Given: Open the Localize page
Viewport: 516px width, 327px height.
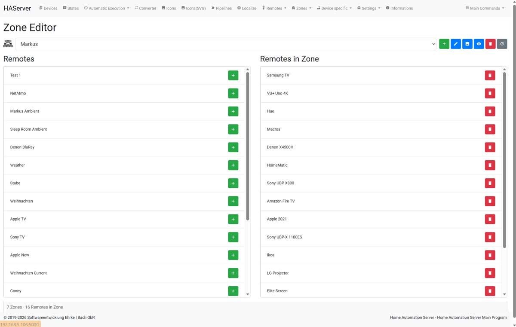Looking at the screenshot, I should point(247,8).
